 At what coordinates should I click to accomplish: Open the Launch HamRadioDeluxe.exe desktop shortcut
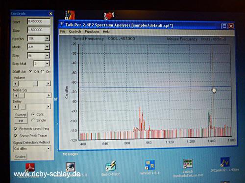188,164
